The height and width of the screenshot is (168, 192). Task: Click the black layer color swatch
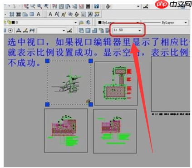[x=13, y=22]
